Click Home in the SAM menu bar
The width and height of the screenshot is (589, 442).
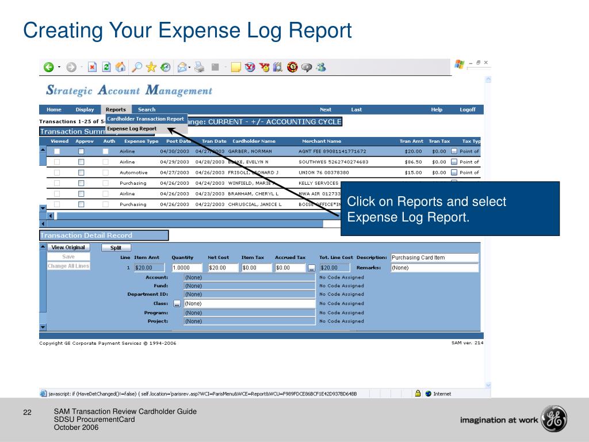[53, 109]
